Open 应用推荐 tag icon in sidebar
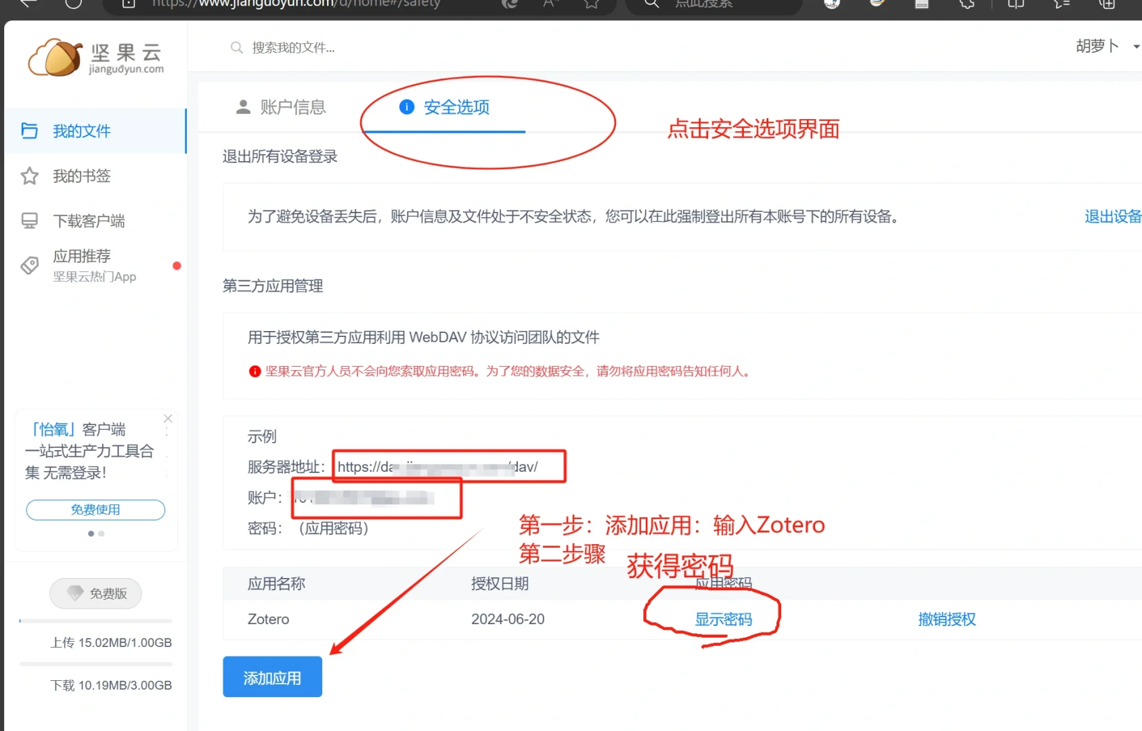This screenshot has width=1142, height=731. pyautogui.click(x=30, y=265)
